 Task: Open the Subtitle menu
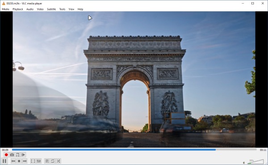coord(51,9)
